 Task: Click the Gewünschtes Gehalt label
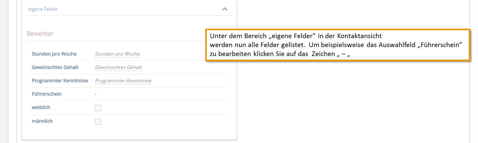[55, 67]
